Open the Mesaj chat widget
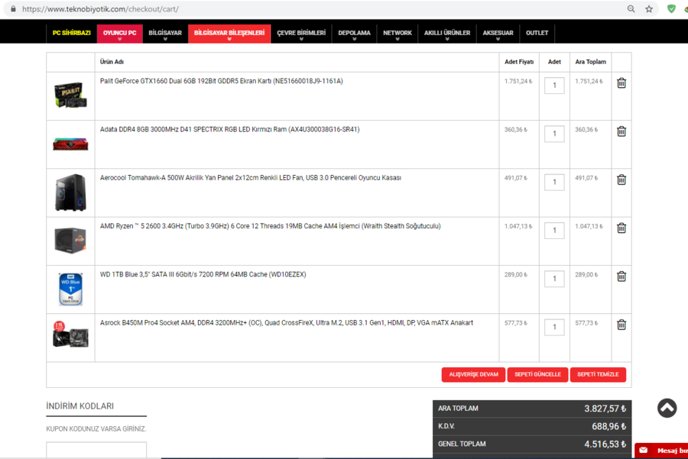The image size is (688, 459). tap(661, 451)
